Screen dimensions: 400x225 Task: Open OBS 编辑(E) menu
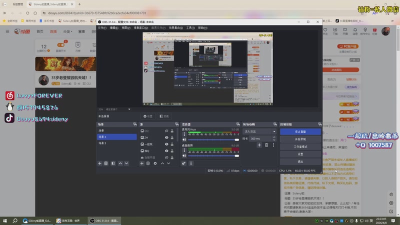click(x=114, y=28)
